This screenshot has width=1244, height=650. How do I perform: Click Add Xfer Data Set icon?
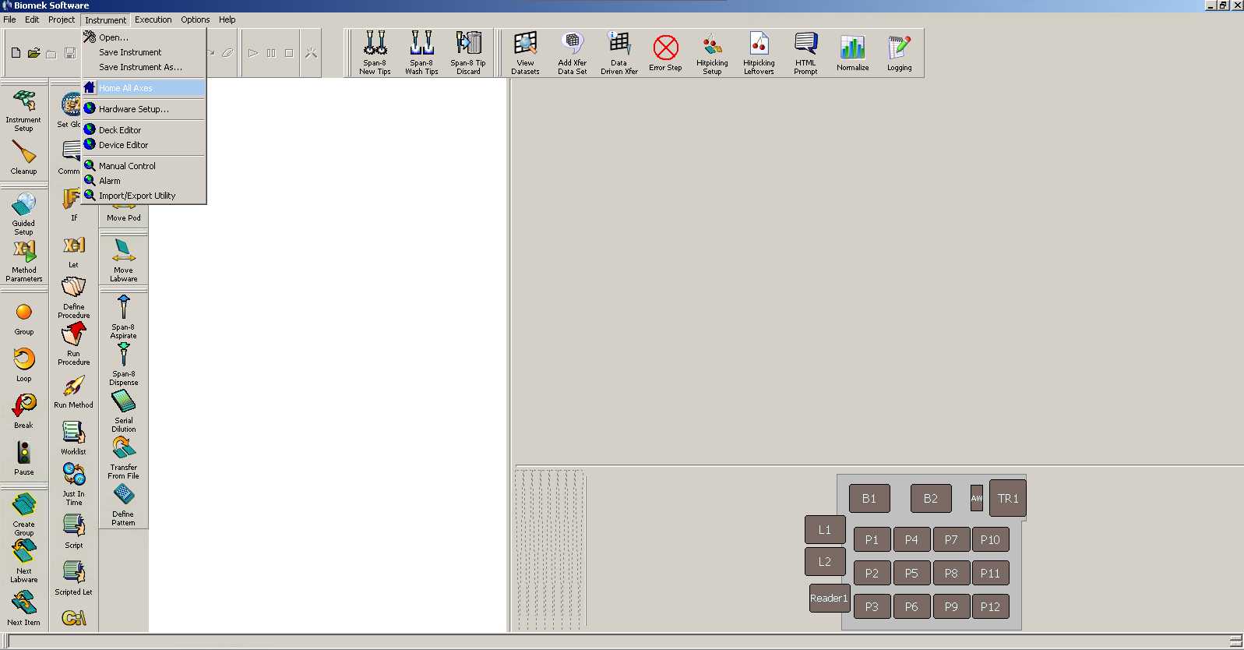[x=572, y=53]
